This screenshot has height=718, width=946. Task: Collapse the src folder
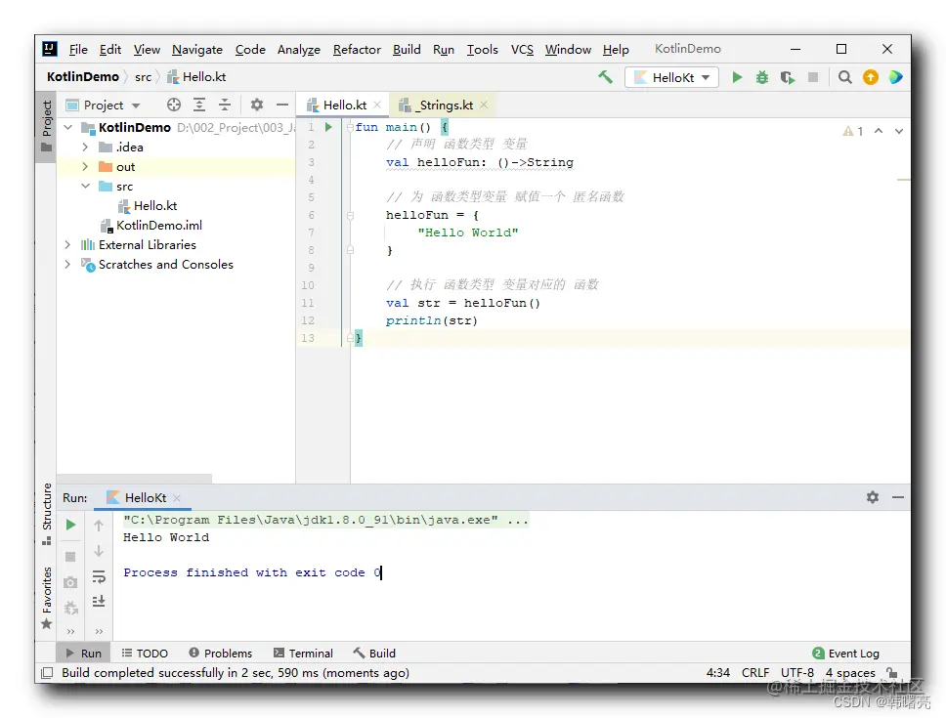tap(85, 186)
